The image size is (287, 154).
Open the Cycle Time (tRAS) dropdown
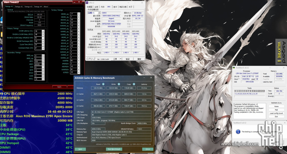pyautogui.click(x=43, y=45)
